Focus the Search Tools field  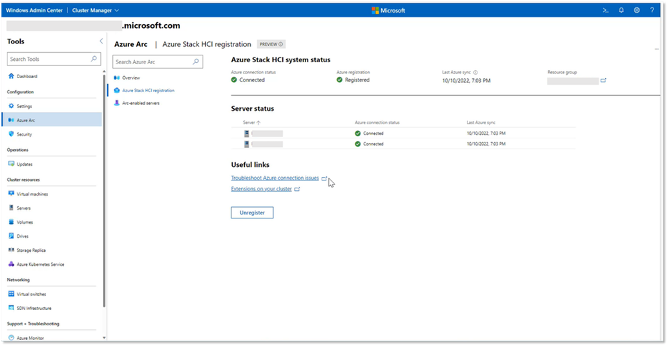point(54,59)
